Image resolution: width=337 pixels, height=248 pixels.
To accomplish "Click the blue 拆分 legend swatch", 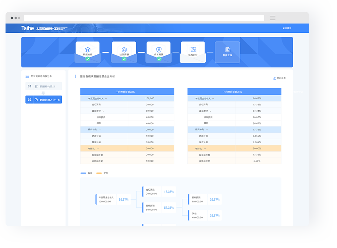I will [x=83, y=173].
